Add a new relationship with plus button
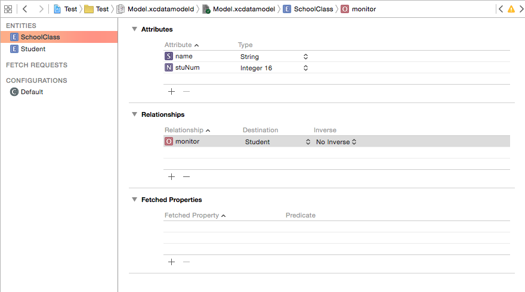The image size is (525, 292). coord(171,176)
